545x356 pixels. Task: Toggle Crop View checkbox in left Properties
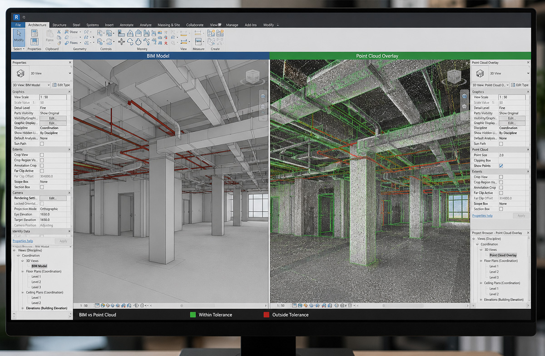click(x=42, y=155)
